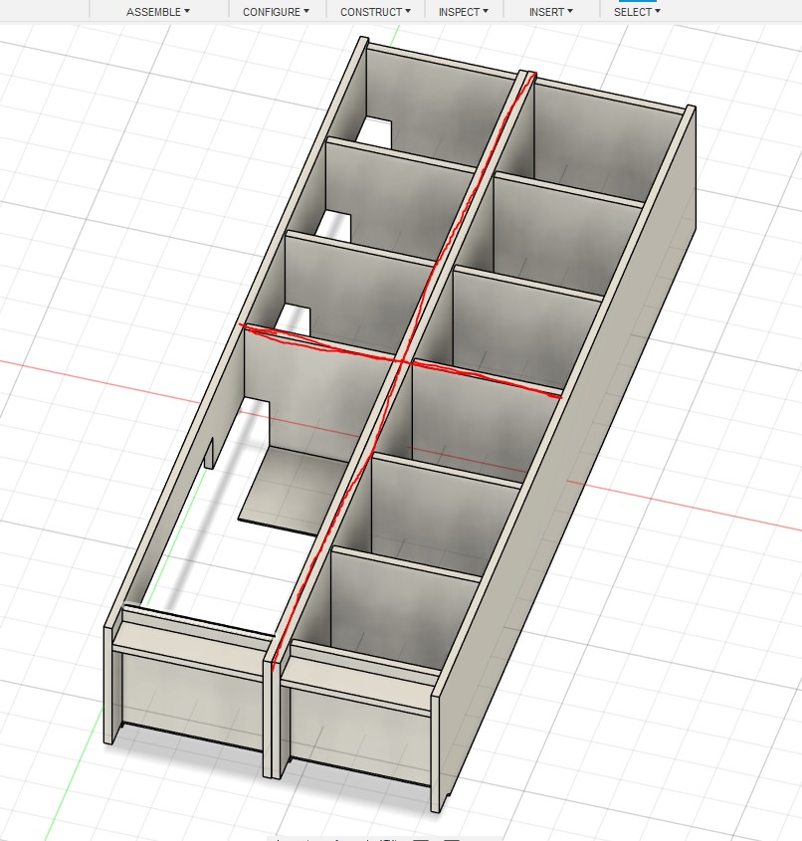Open the CONSTRUCT dropdown menu

[375, 12]
